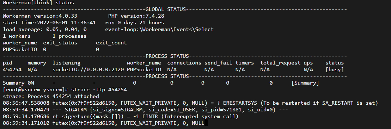Click the [root@ysncrm ysncrm]# shell prompt
Viewport: 391px width, 129px height.
(35, 90)
